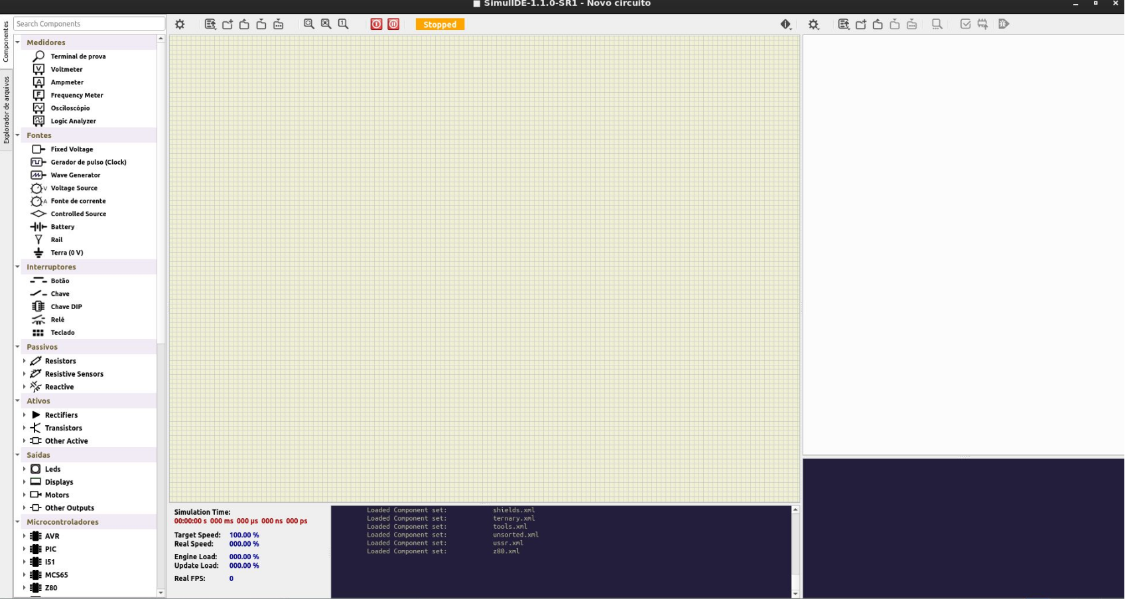
Task: Click the orange Stopped status button
Action: (x=440, y=24)
